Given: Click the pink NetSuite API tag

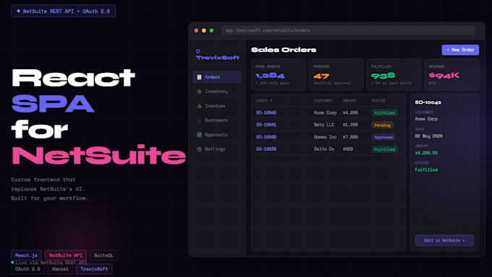Looking at the screenshot, I should pos(66,255).
